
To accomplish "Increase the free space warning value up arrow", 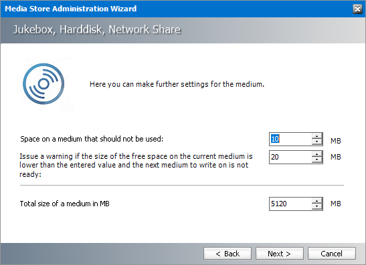I will [316, 154].
